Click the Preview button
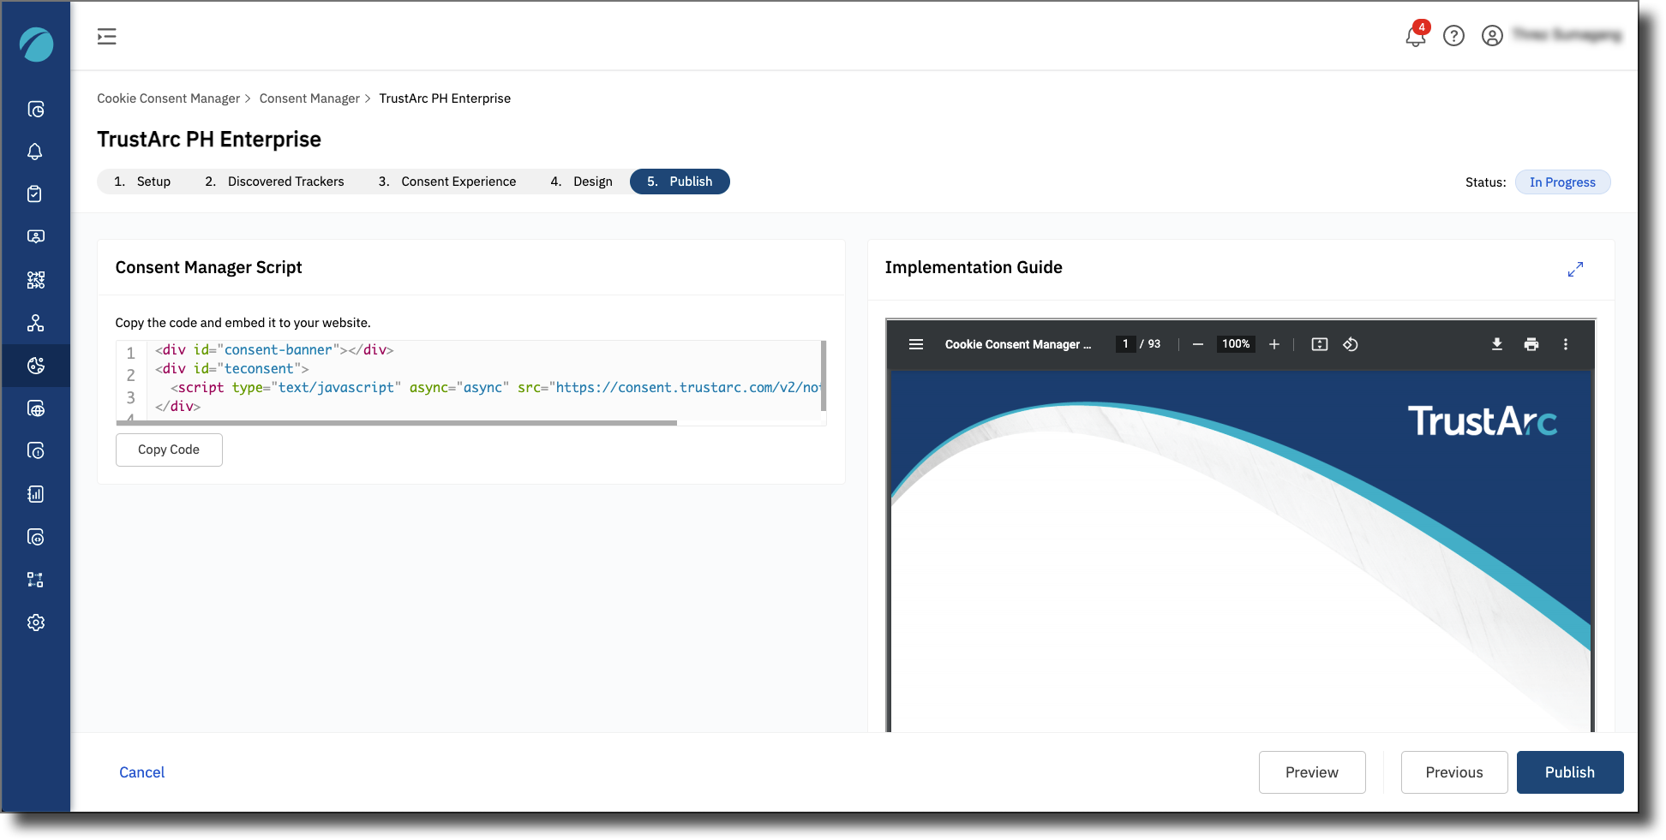 point(1312,772)
